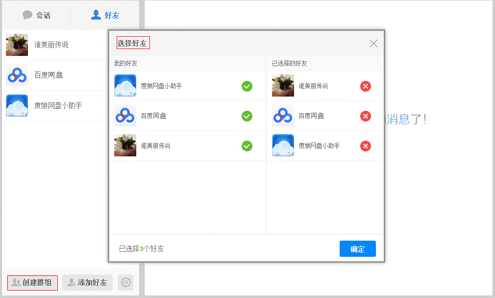Screen dimensions: 495x298
Task: Remove 百度网盘 from selected friends
Action: pos(365,116)
